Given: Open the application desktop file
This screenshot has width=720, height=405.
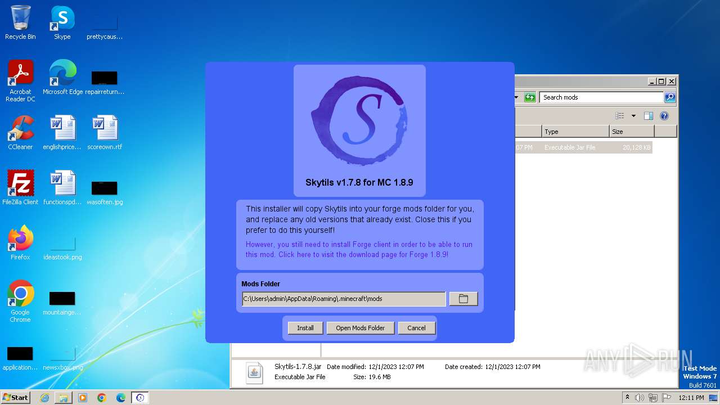Looking at the screenshot, I should click(x=20, y=357).
